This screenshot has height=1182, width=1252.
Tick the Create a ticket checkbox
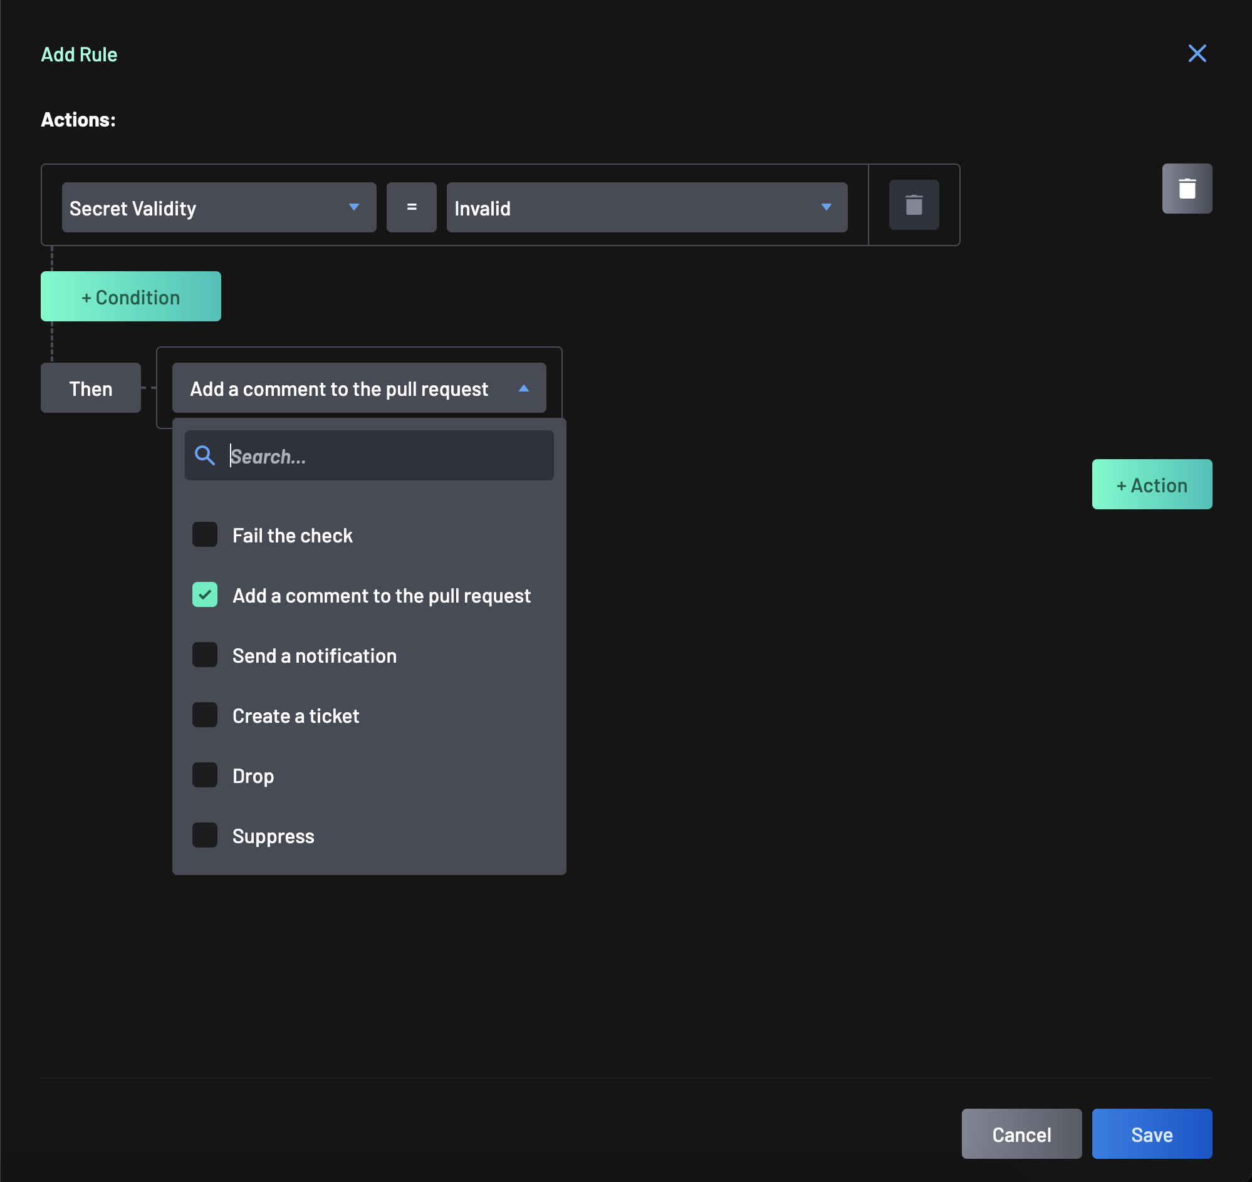pyautogui.click(x=205, y=715)
